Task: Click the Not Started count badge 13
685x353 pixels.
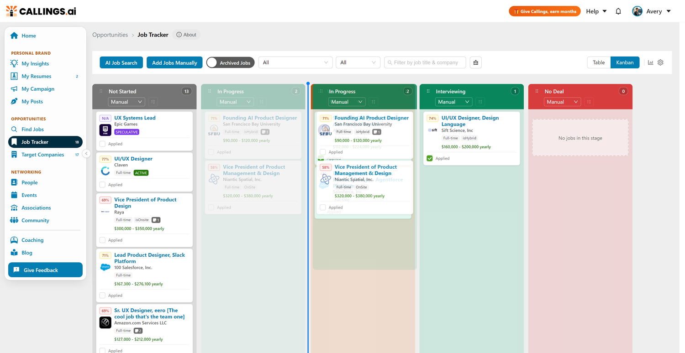Action: click(186, 91)
